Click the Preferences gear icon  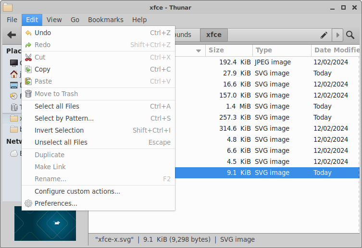tap(28, 203)
